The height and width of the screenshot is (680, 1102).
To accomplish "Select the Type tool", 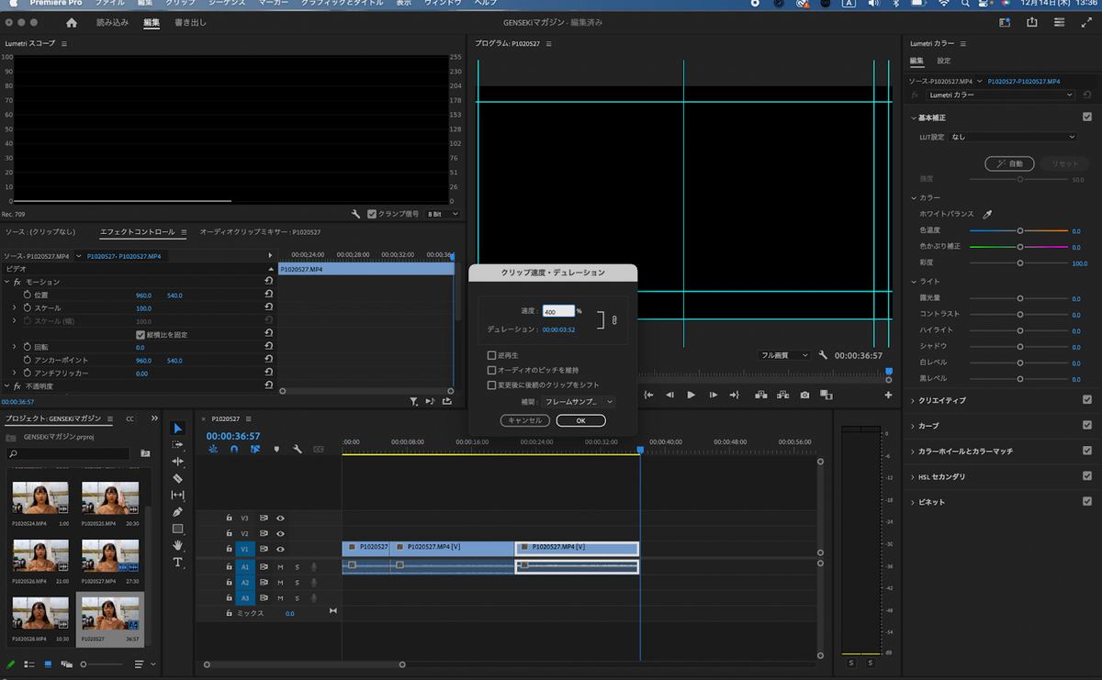I will [177, 562].
